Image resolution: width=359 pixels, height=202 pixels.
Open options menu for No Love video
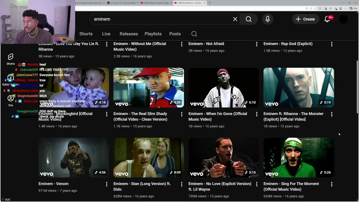pyautogui.click(x=257, y=184)
